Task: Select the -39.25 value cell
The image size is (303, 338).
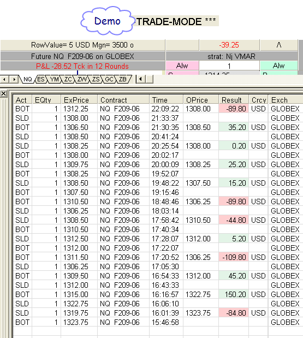Action: tap(229, 45)
